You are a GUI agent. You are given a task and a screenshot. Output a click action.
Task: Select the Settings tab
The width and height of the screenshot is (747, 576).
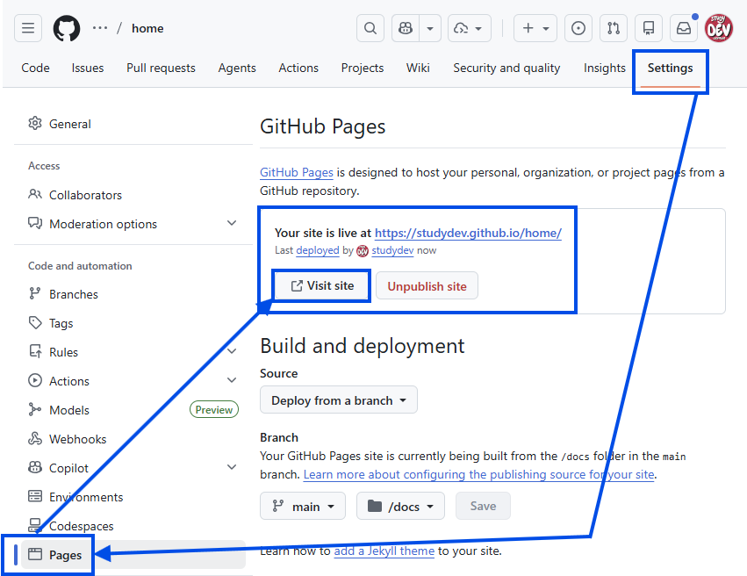670,68
